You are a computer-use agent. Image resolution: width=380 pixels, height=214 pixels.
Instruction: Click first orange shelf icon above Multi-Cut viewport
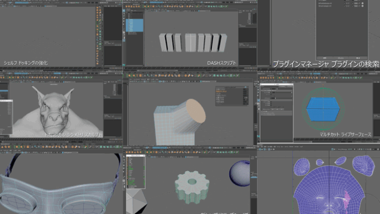click(x=261, y=78)
